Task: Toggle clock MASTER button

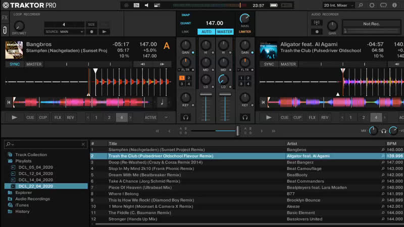Action: 225,32
